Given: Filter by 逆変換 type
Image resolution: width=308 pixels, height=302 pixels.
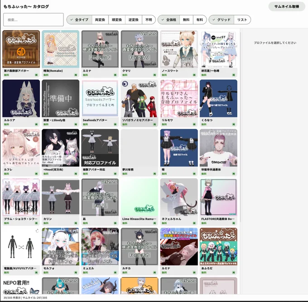Looking at the screenshot, I should point(133,19).
